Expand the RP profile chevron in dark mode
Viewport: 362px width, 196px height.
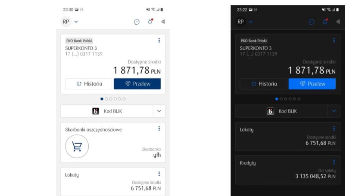click(x=251, y=22)
